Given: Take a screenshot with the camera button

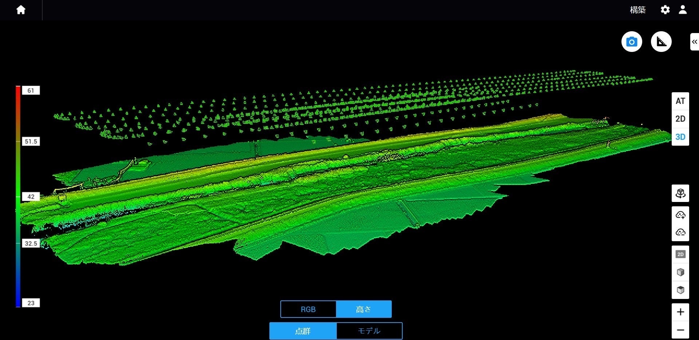Looking at the screenshot, I should click(632, 42).
